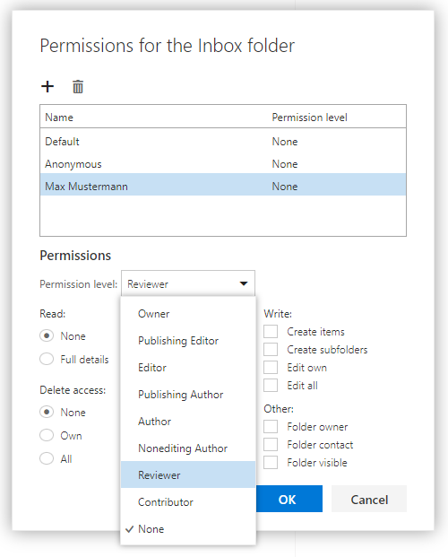Screen dimensions: 448x557
Task: Click the Permission level column header
Action: (309, 117)
